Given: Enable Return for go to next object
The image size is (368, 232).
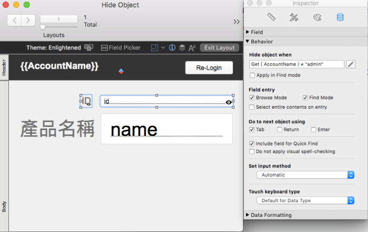Looking at the screenshot, I should click(280, 129).
